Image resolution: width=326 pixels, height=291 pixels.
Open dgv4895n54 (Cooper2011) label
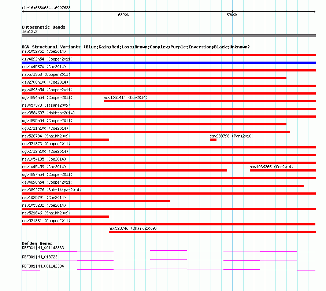click(x=47, y=121)
